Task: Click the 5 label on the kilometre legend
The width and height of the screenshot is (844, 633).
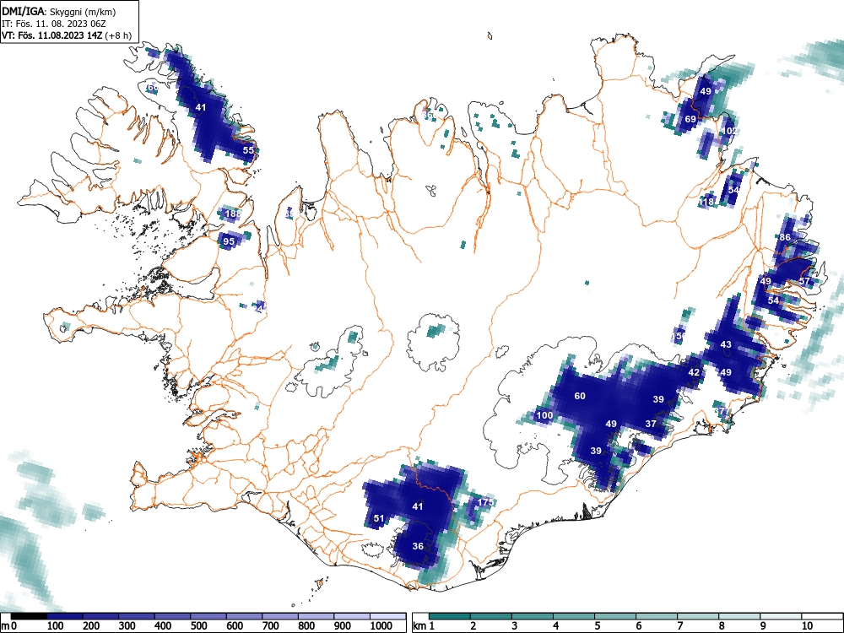Action: [x=597, y=625]
